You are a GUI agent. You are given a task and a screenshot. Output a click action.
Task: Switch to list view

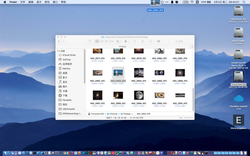click(102, 41)
